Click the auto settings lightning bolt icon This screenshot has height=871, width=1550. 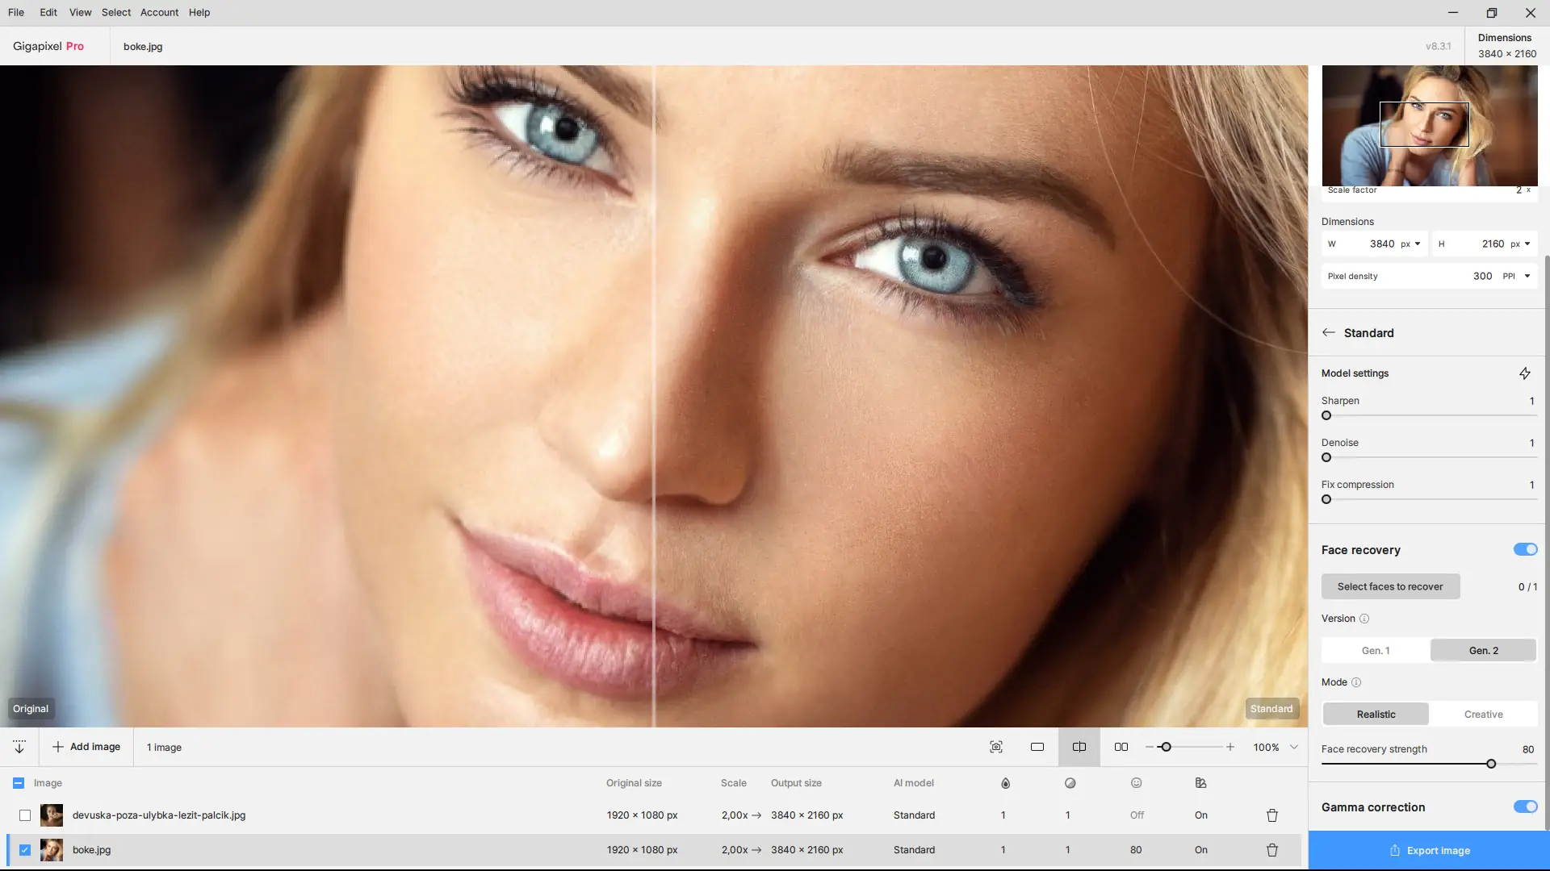click(1524, 373)
